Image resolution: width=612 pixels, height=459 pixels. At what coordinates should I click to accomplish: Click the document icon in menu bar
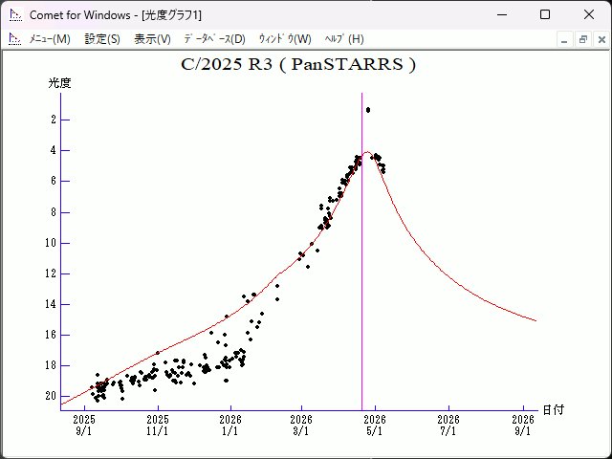click(x=15, y=39)
